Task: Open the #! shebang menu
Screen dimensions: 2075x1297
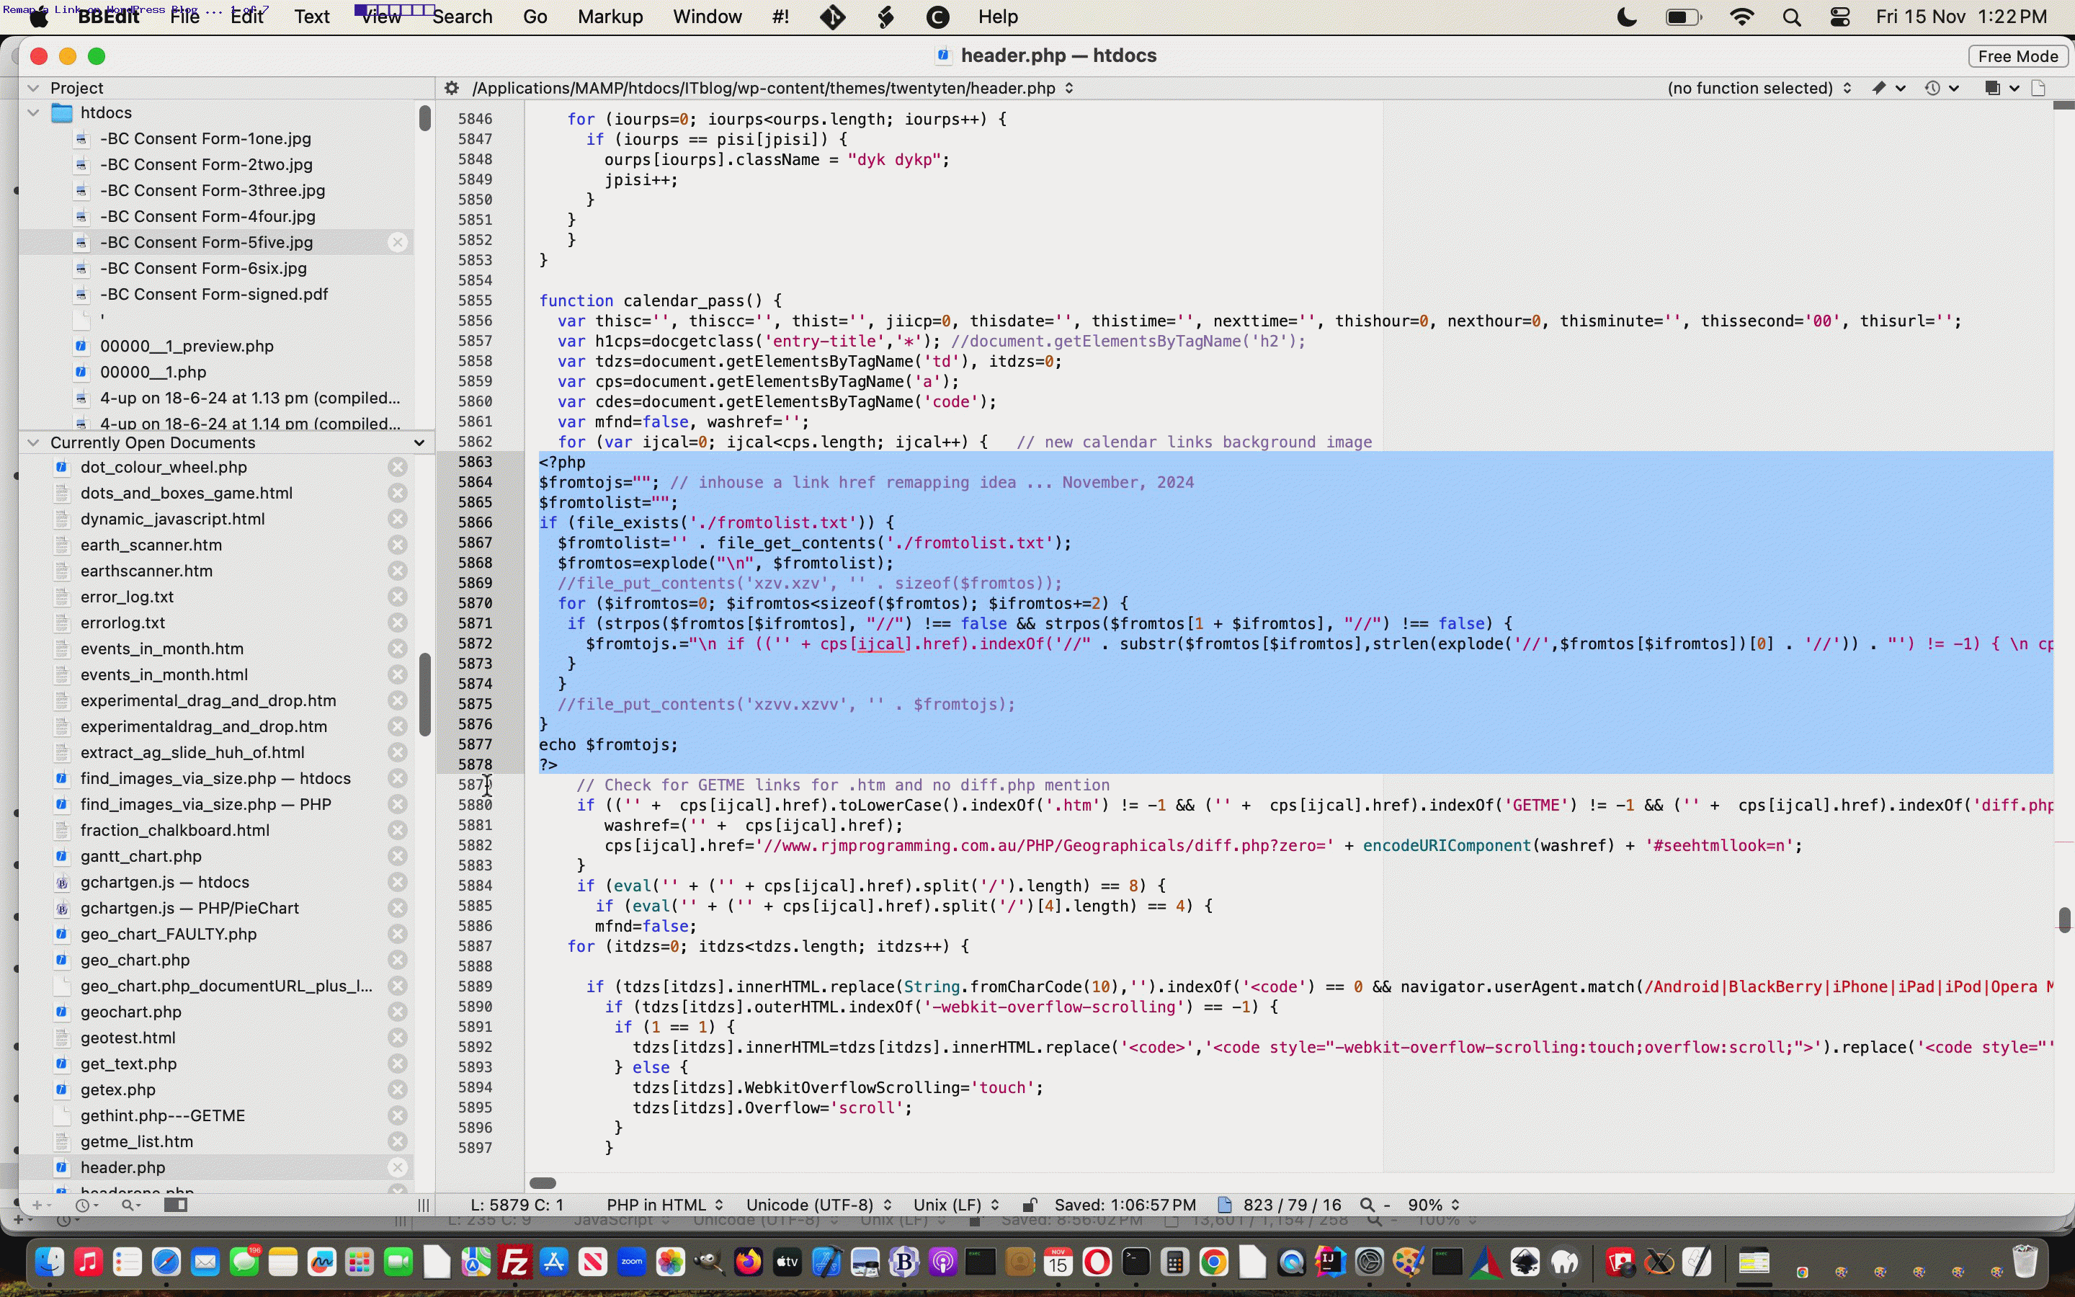Action: coord(780,17)
